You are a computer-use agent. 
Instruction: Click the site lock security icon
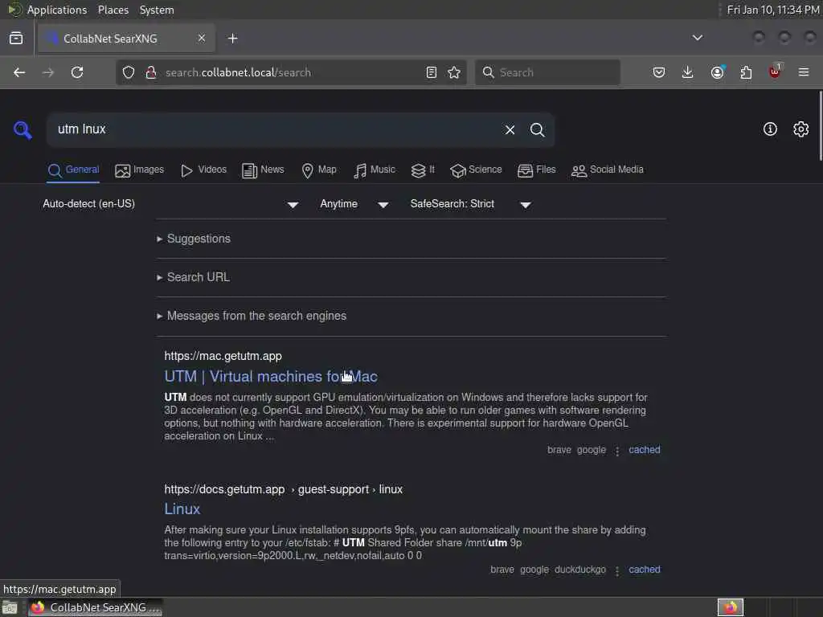pyautogui.click(x=151, y=72)
